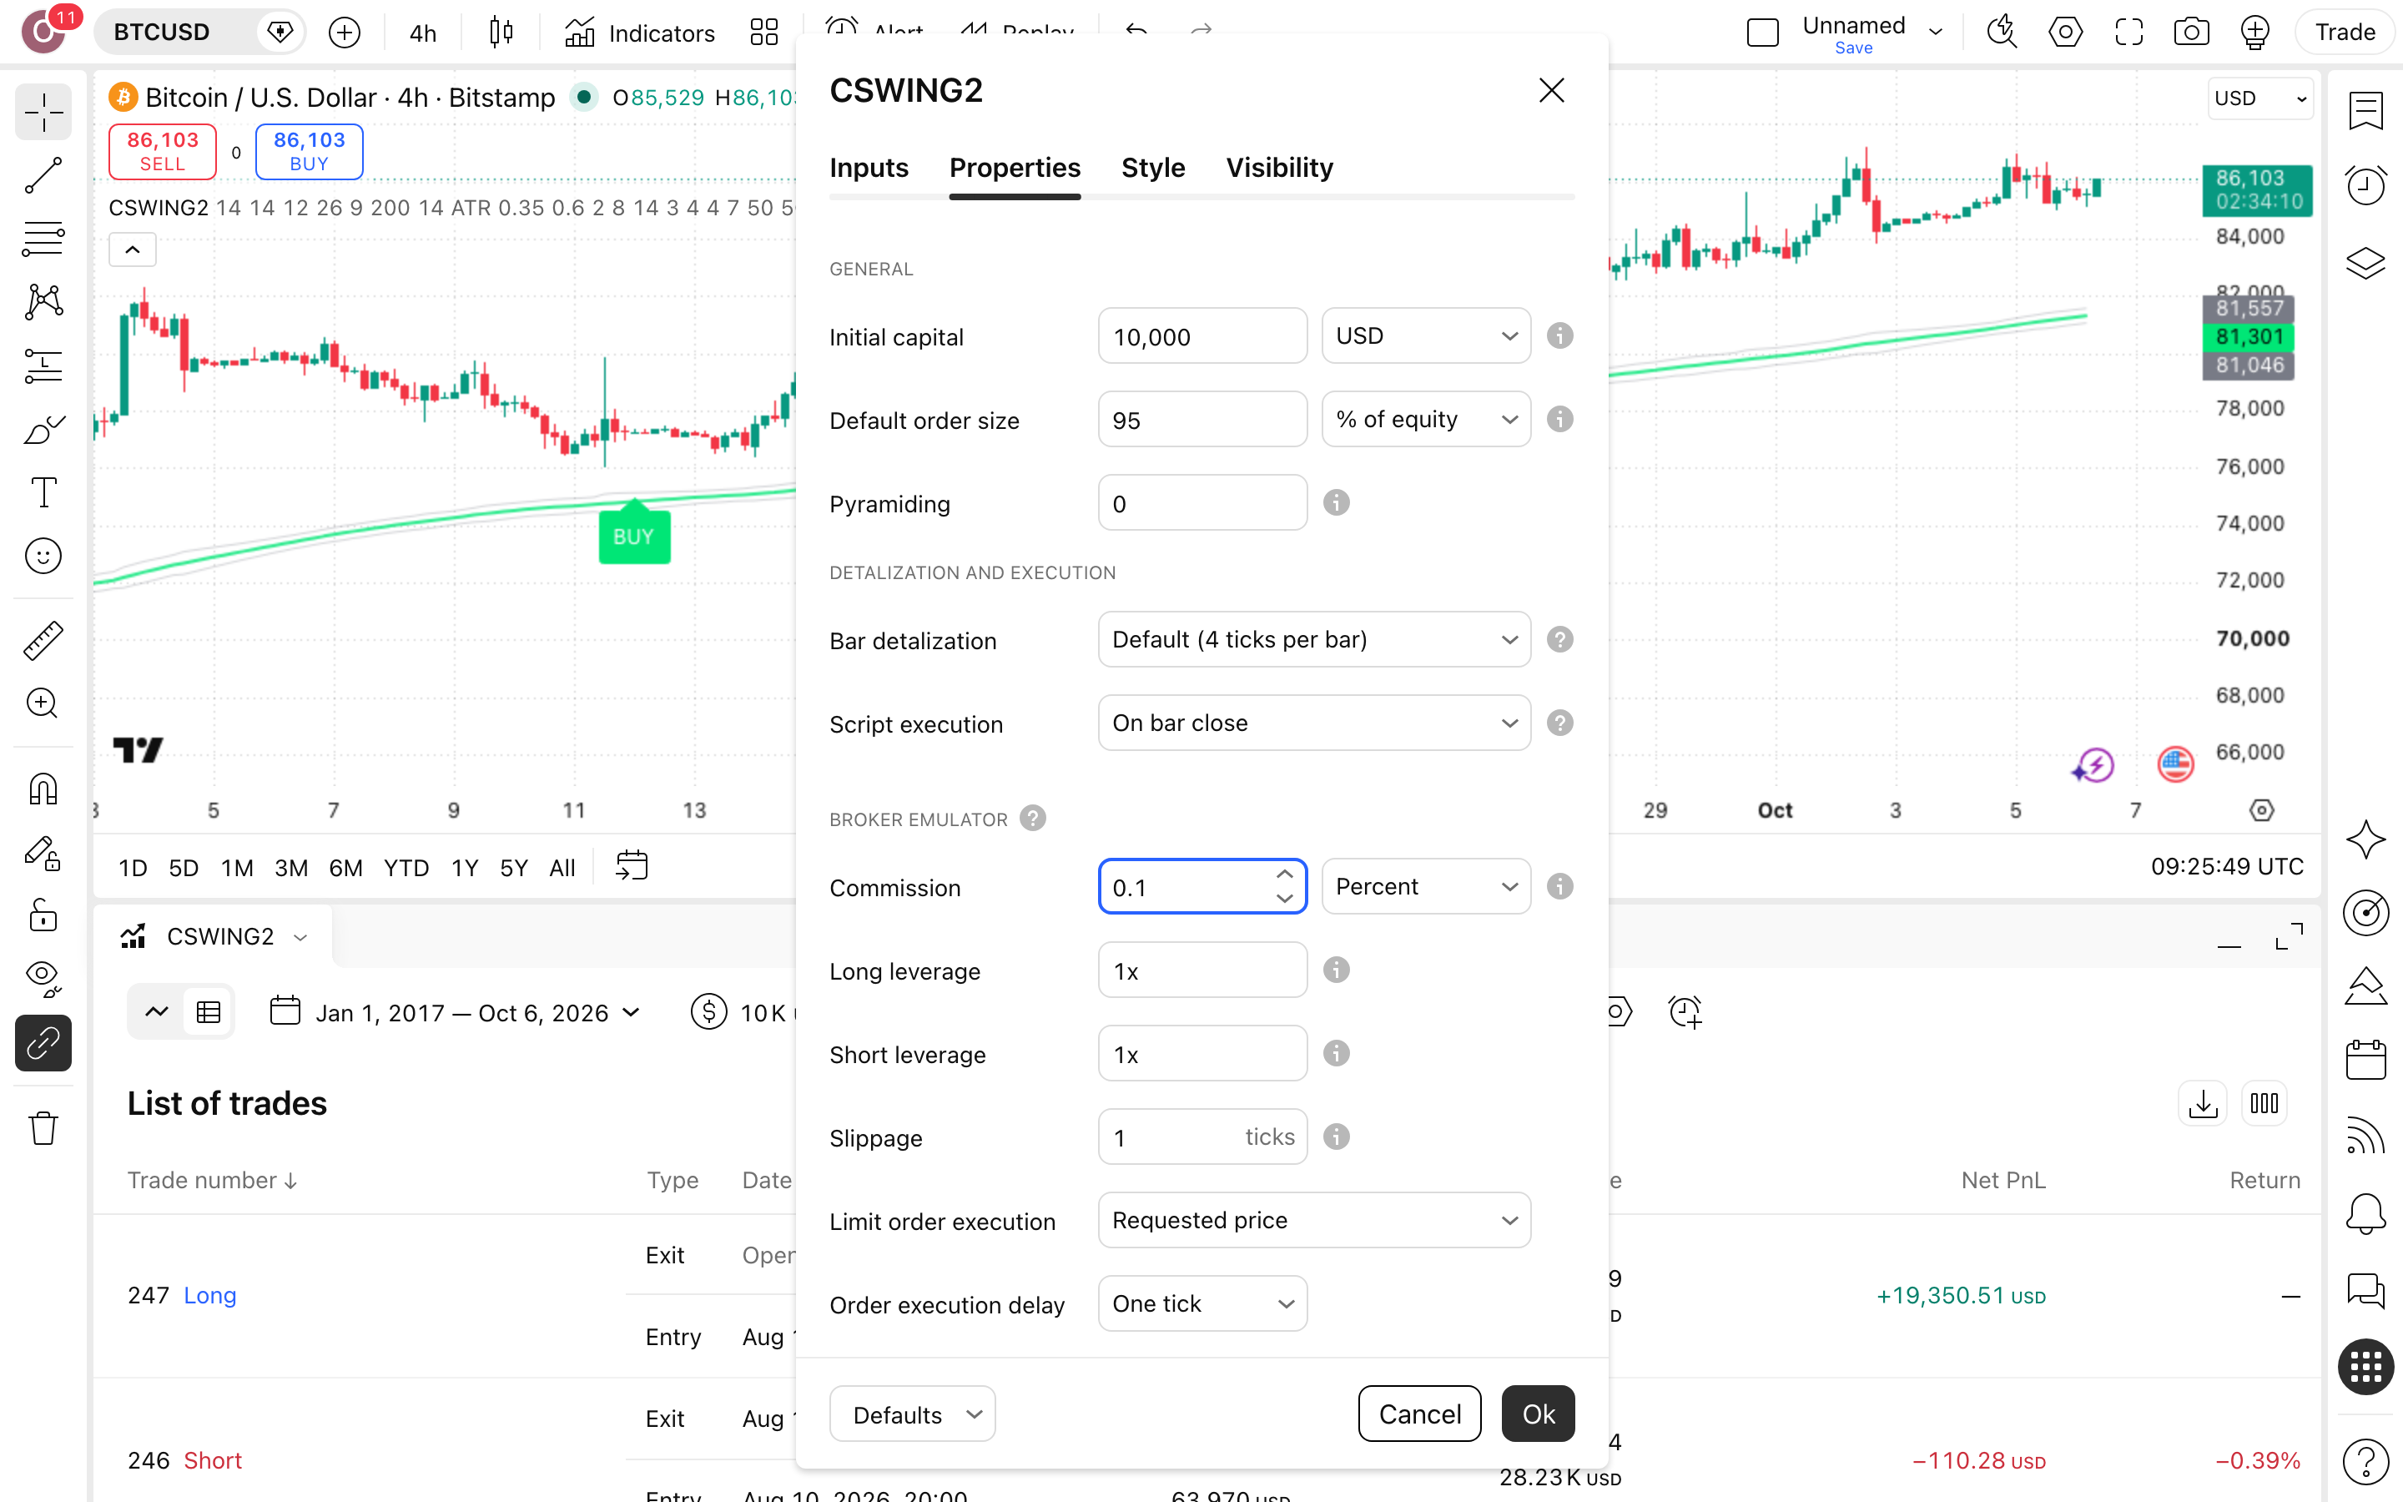
Task: Open the Fibonacci retracement tools
Action: coord(43,239)
